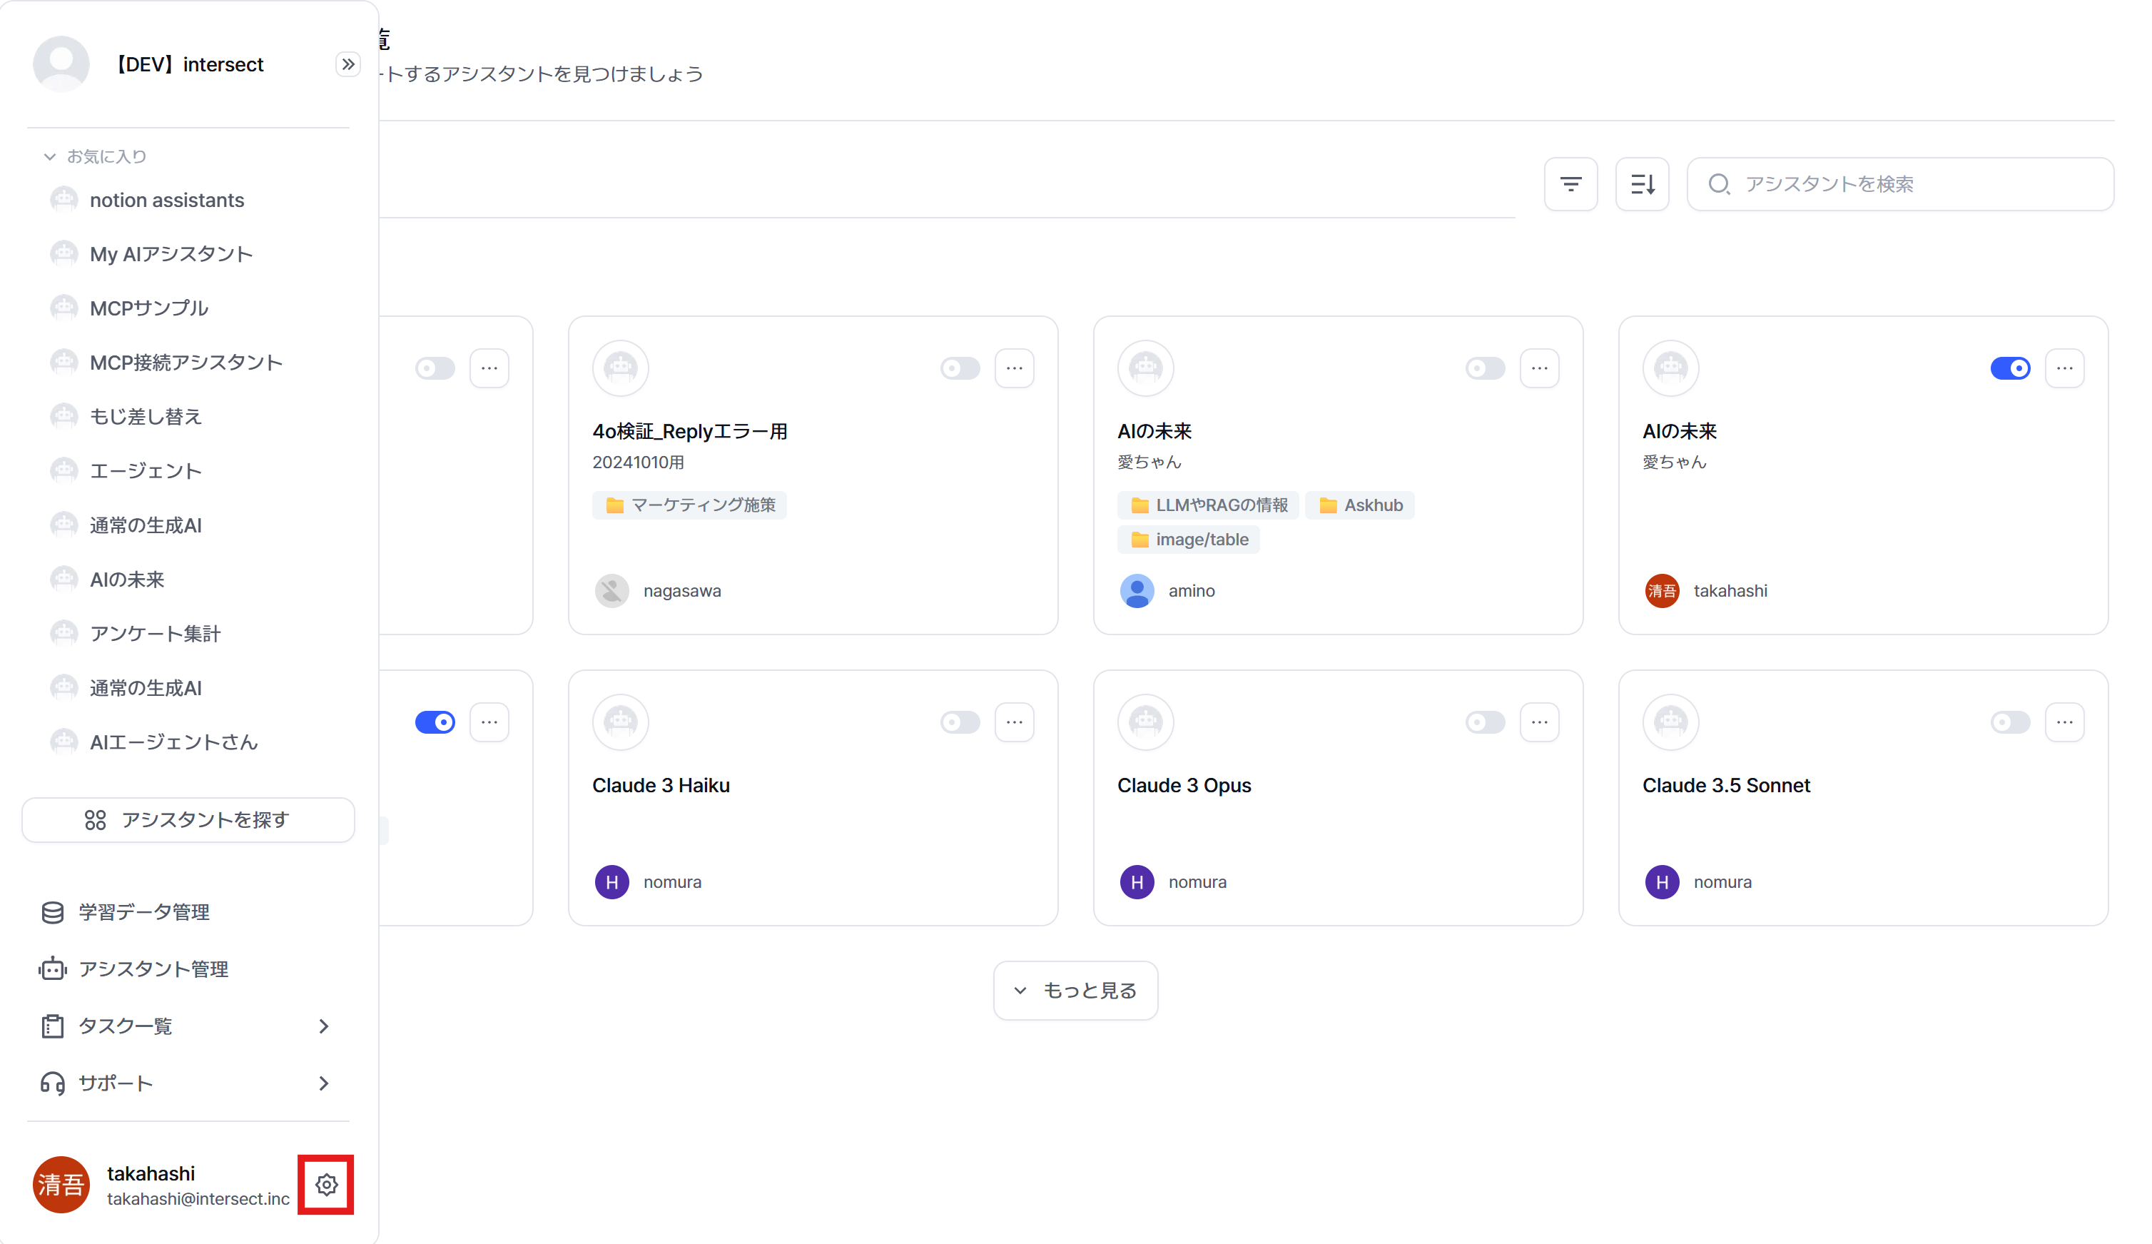Open settings gear next to takahashi

[326, 1184]
